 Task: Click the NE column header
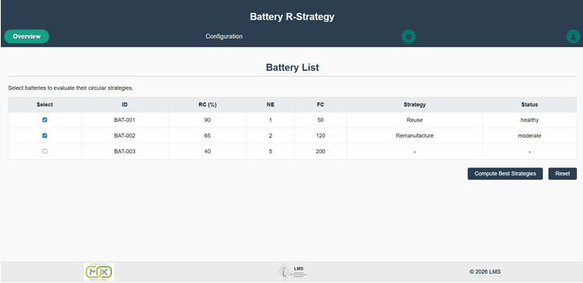pos(271,105)
